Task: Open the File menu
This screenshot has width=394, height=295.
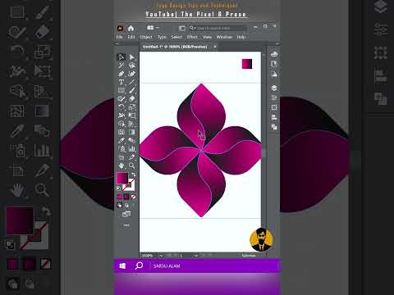Action: [119, 37]
